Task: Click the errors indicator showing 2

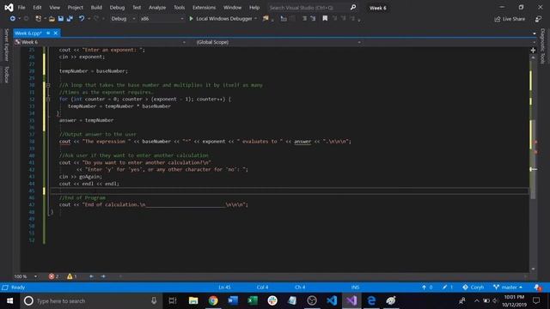Action: (53, 276)
